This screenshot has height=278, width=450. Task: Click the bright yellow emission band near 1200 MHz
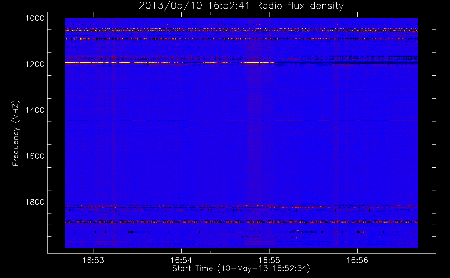[170, 63]
